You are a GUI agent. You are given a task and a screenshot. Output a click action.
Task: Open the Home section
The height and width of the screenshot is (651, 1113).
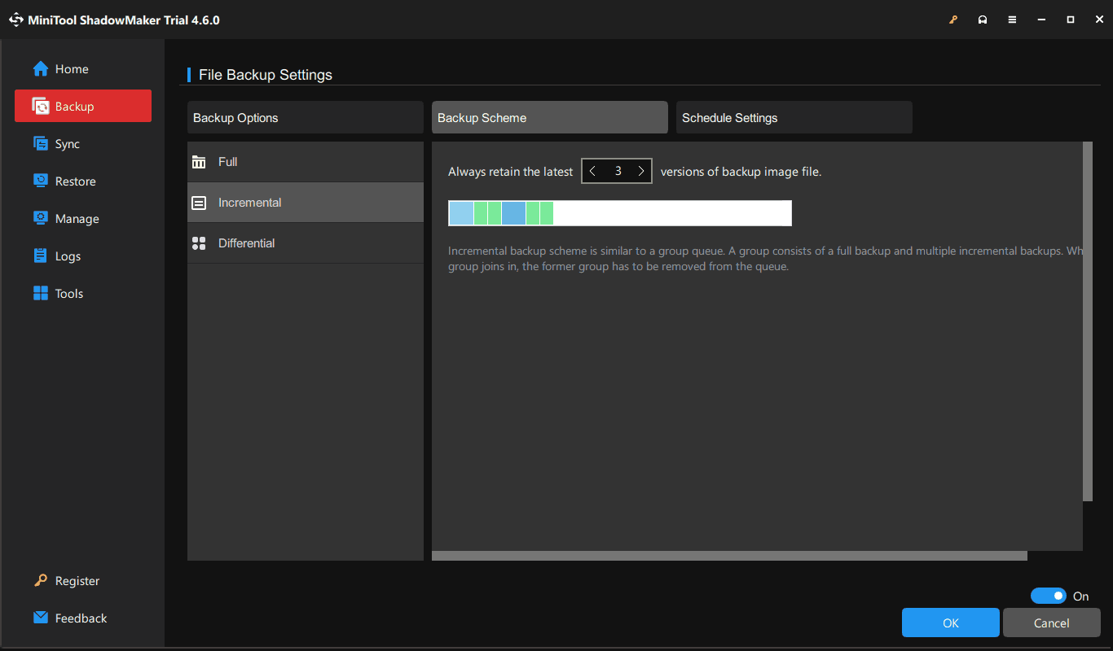click(x=69, y=68)
